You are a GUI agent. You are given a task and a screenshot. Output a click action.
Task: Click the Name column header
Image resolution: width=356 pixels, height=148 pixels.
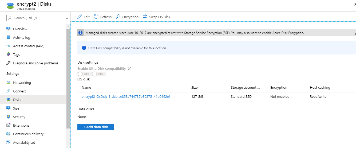coord(86,87)
